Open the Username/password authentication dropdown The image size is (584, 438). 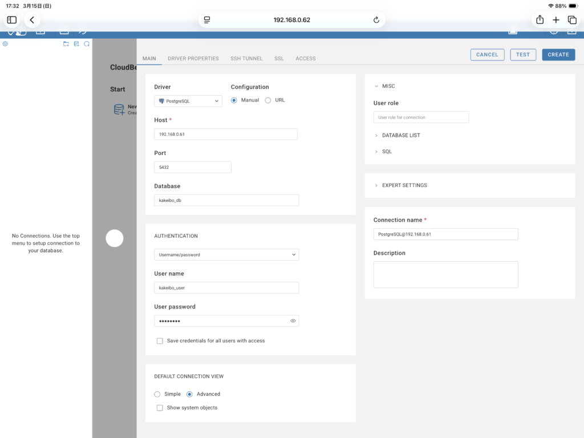(x=226, y=255)
